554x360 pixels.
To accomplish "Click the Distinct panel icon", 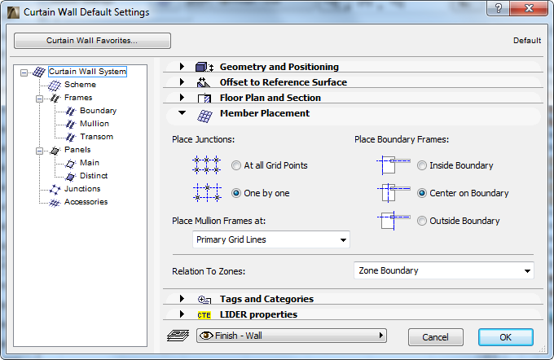I will tap(70, 176).
